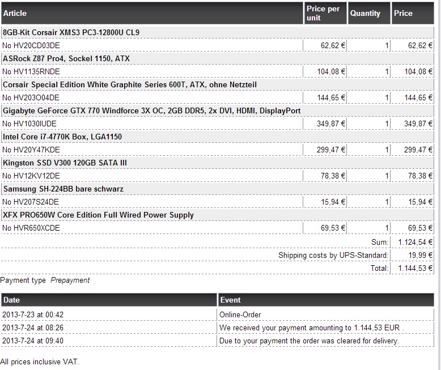Select the Online-Order event row
Viewport: 441px width, 370px height.
coord(218,314)
